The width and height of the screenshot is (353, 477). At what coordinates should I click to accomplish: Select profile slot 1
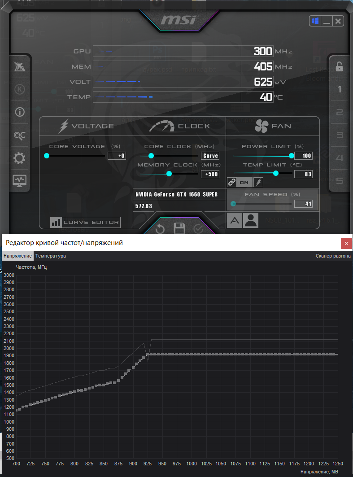[339, 89]
